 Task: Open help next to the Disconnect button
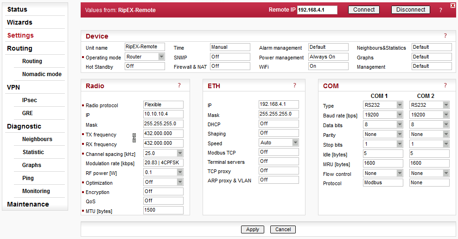tap(440, 10)
